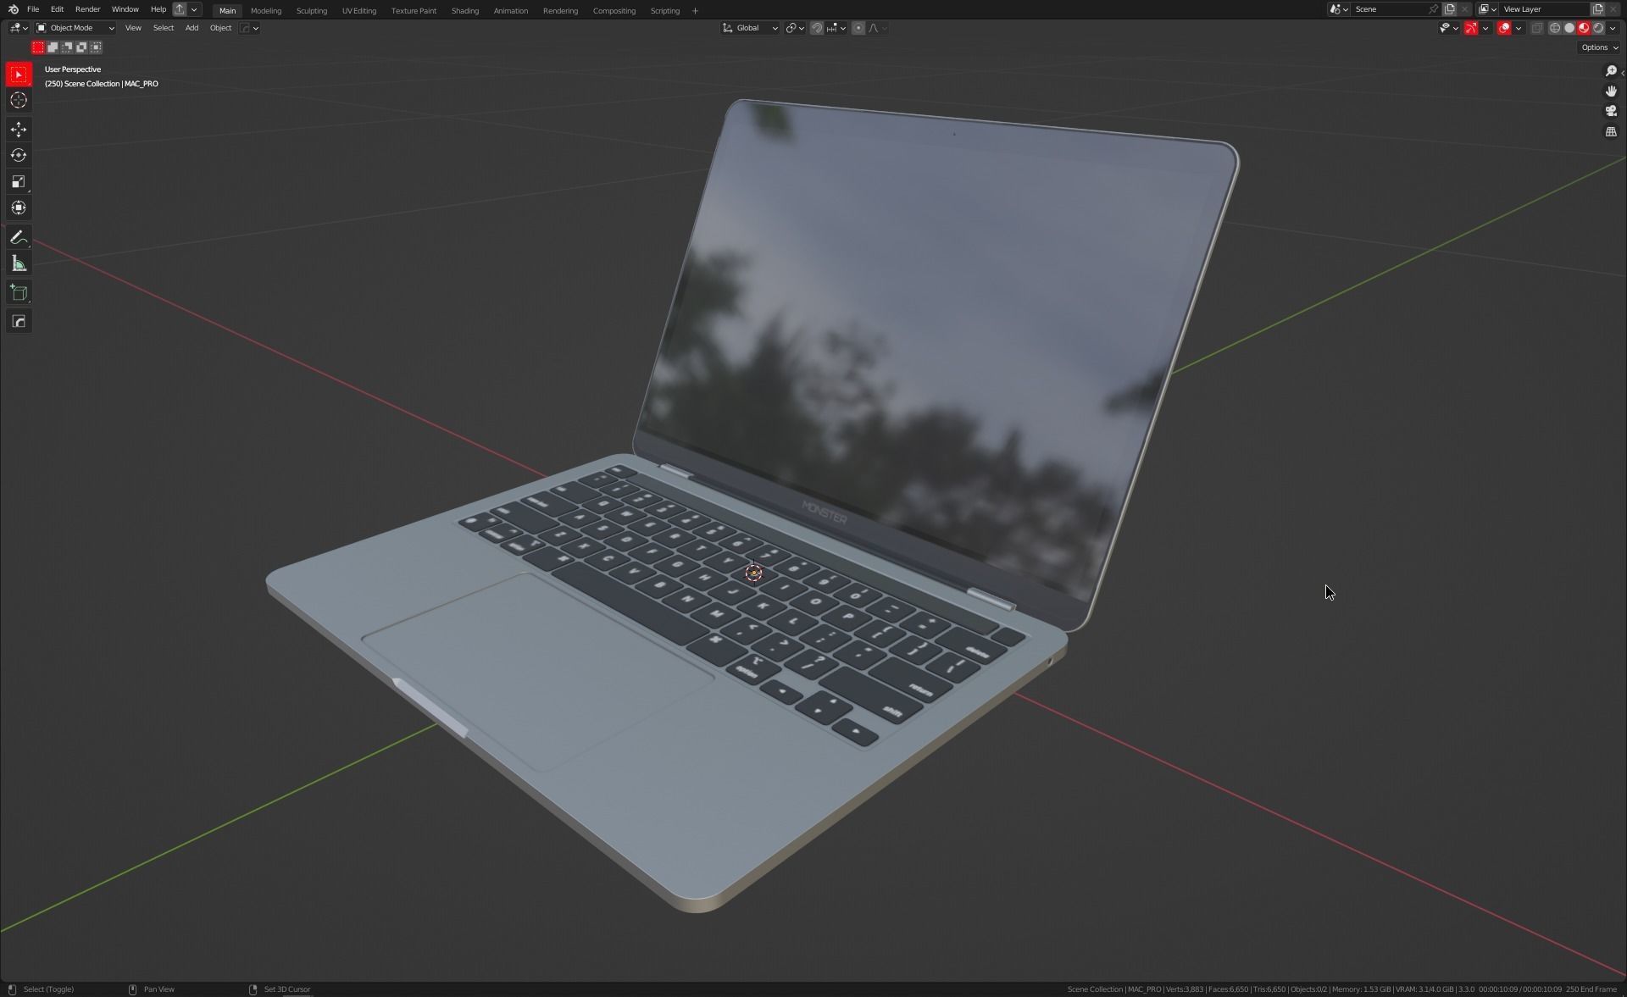
Task: Click the View Layer name field
Action: (x=1543, y=9)
